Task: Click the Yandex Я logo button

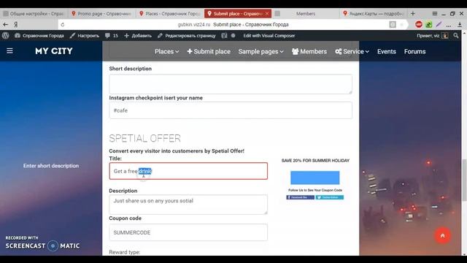Action: [x=16, y=24]
